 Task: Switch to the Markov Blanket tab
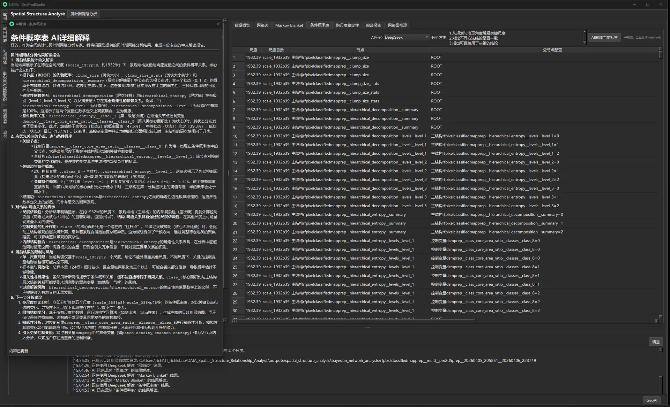pos(289,25)
